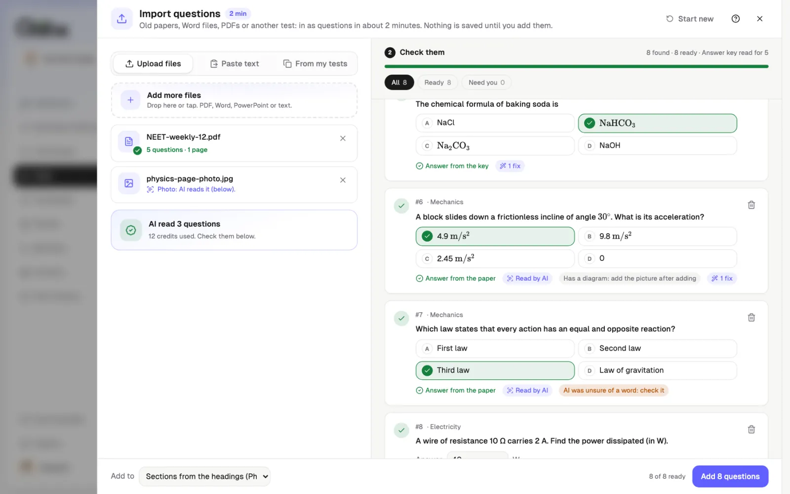Expand the 1 fix chip under baking soda
Viewport: 790px width, 494px height.
pos(510,166)
